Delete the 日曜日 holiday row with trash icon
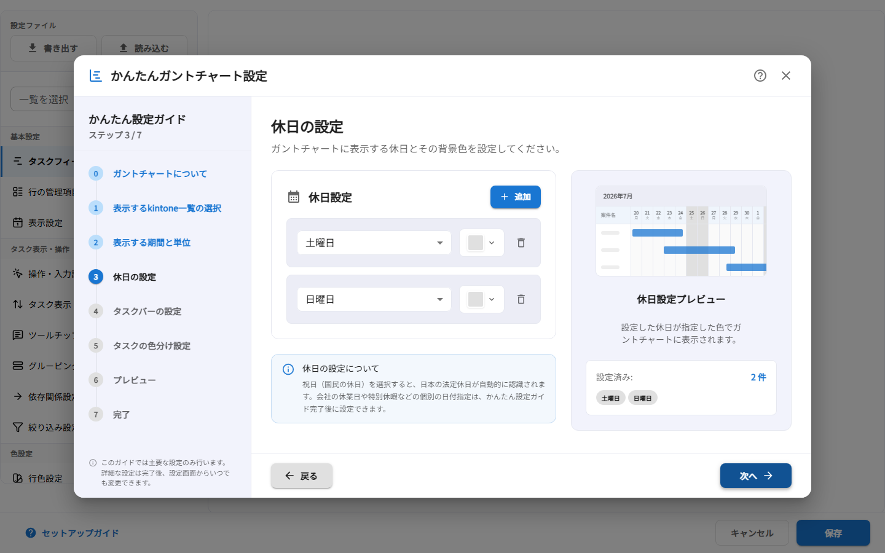 521,299
